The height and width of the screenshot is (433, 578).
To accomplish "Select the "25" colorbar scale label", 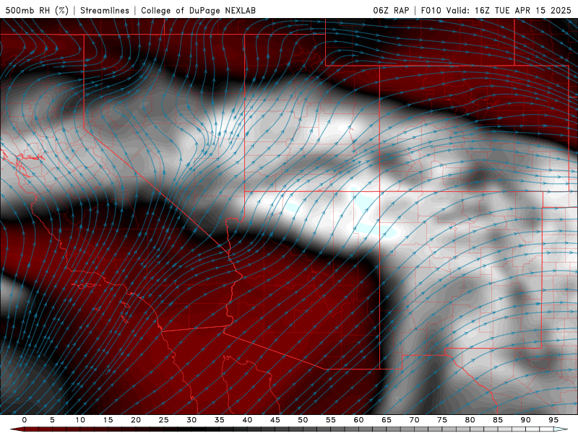I will [164, 420].
